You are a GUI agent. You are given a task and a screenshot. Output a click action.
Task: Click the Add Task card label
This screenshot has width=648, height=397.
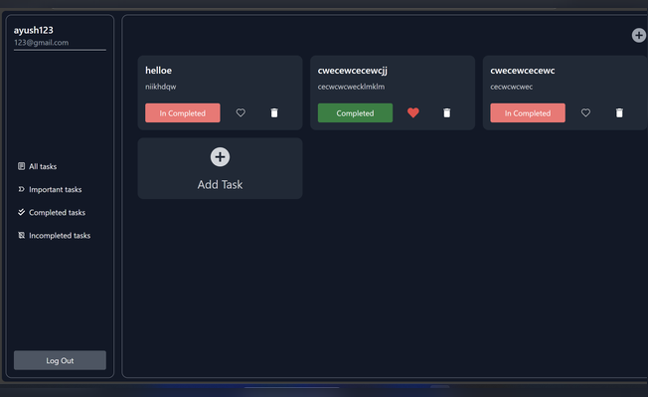coord(220,184)
